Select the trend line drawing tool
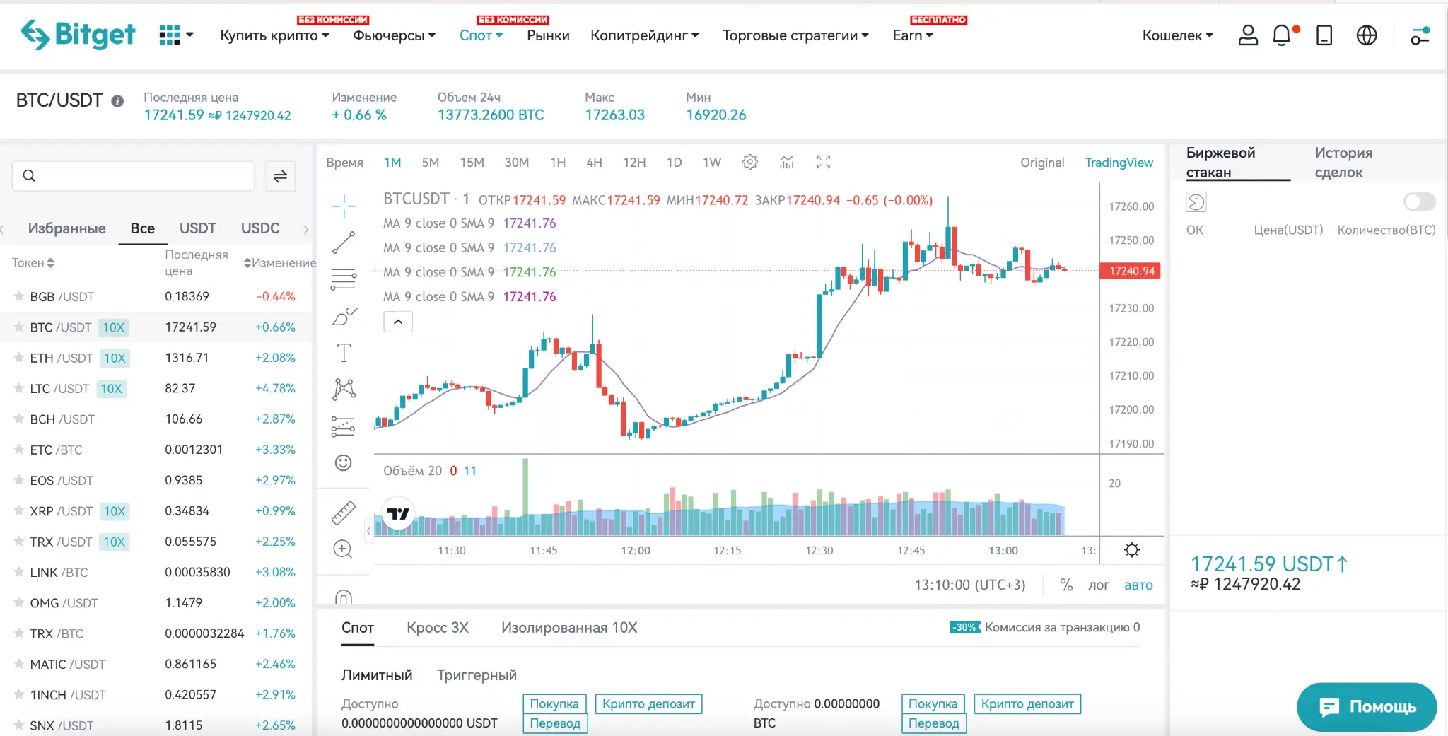Viewport: 1448px width, 736px height. coord(344,243)
